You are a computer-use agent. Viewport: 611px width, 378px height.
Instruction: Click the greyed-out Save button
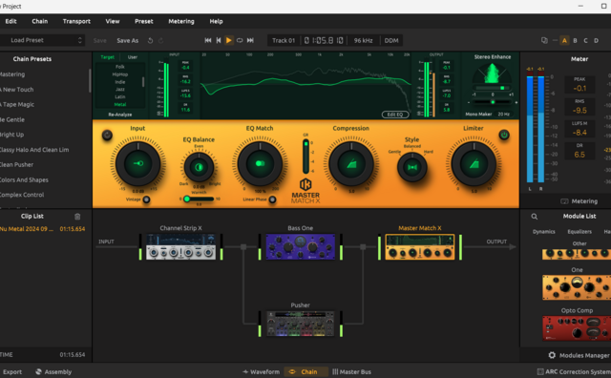point(99,40)
